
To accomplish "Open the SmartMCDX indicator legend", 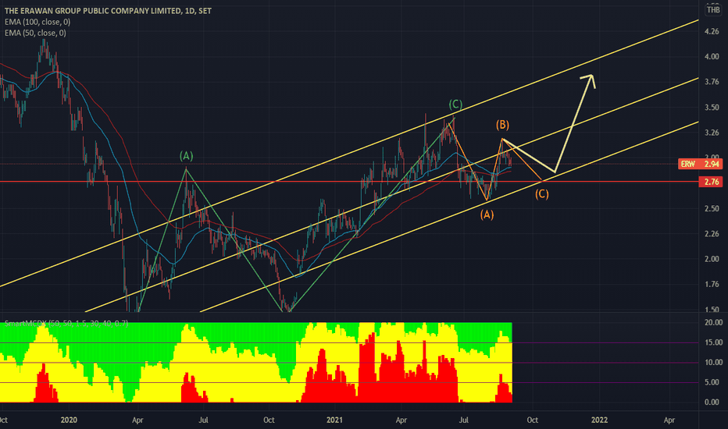I will 66,323.
